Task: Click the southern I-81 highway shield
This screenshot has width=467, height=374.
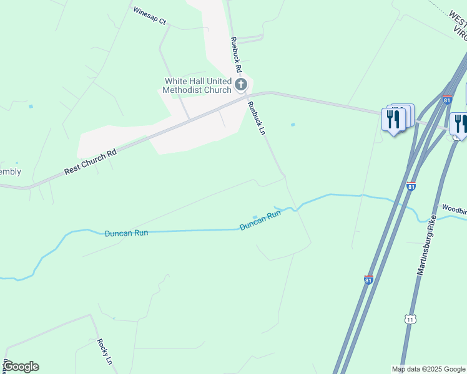Action: coord(368,280)
